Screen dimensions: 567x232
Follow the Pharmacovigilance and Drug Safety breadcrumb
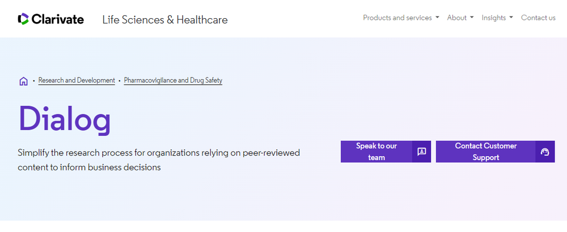pyautogui.click(x=173, y=80)
